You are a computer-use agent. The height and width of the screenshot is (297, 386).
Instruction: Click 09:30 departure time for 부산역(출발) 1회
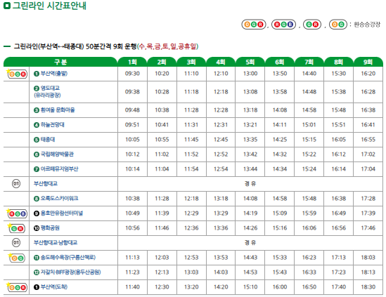(x=132, y=74)
